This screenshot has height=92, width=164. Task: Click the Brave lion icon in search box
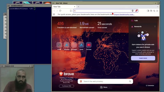coord(81,81)
